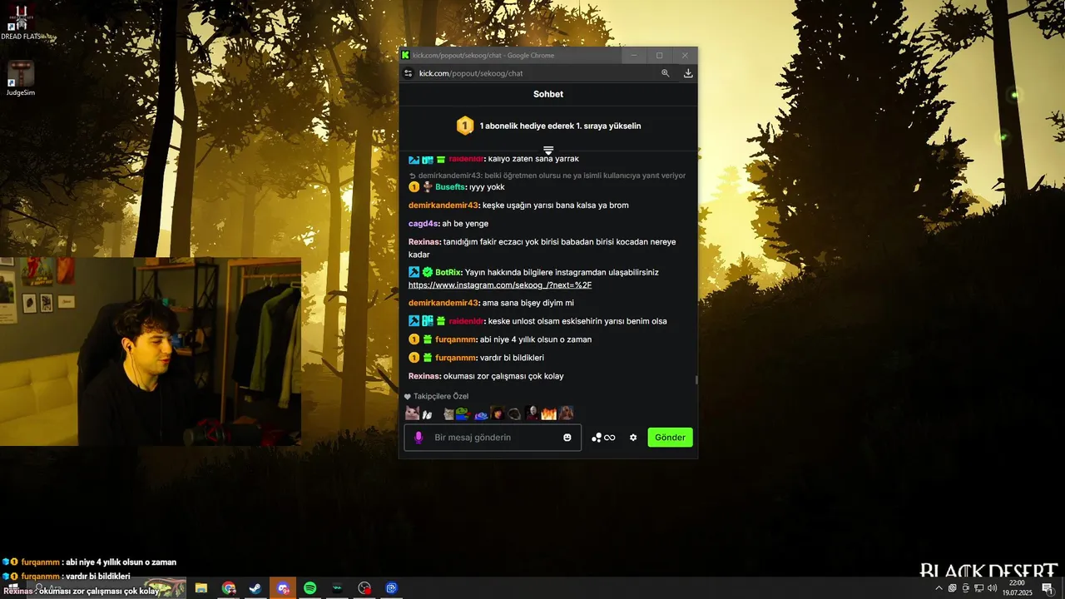Open Steam from the taskbar
1065x599 pixels.
tap(255, 588)
